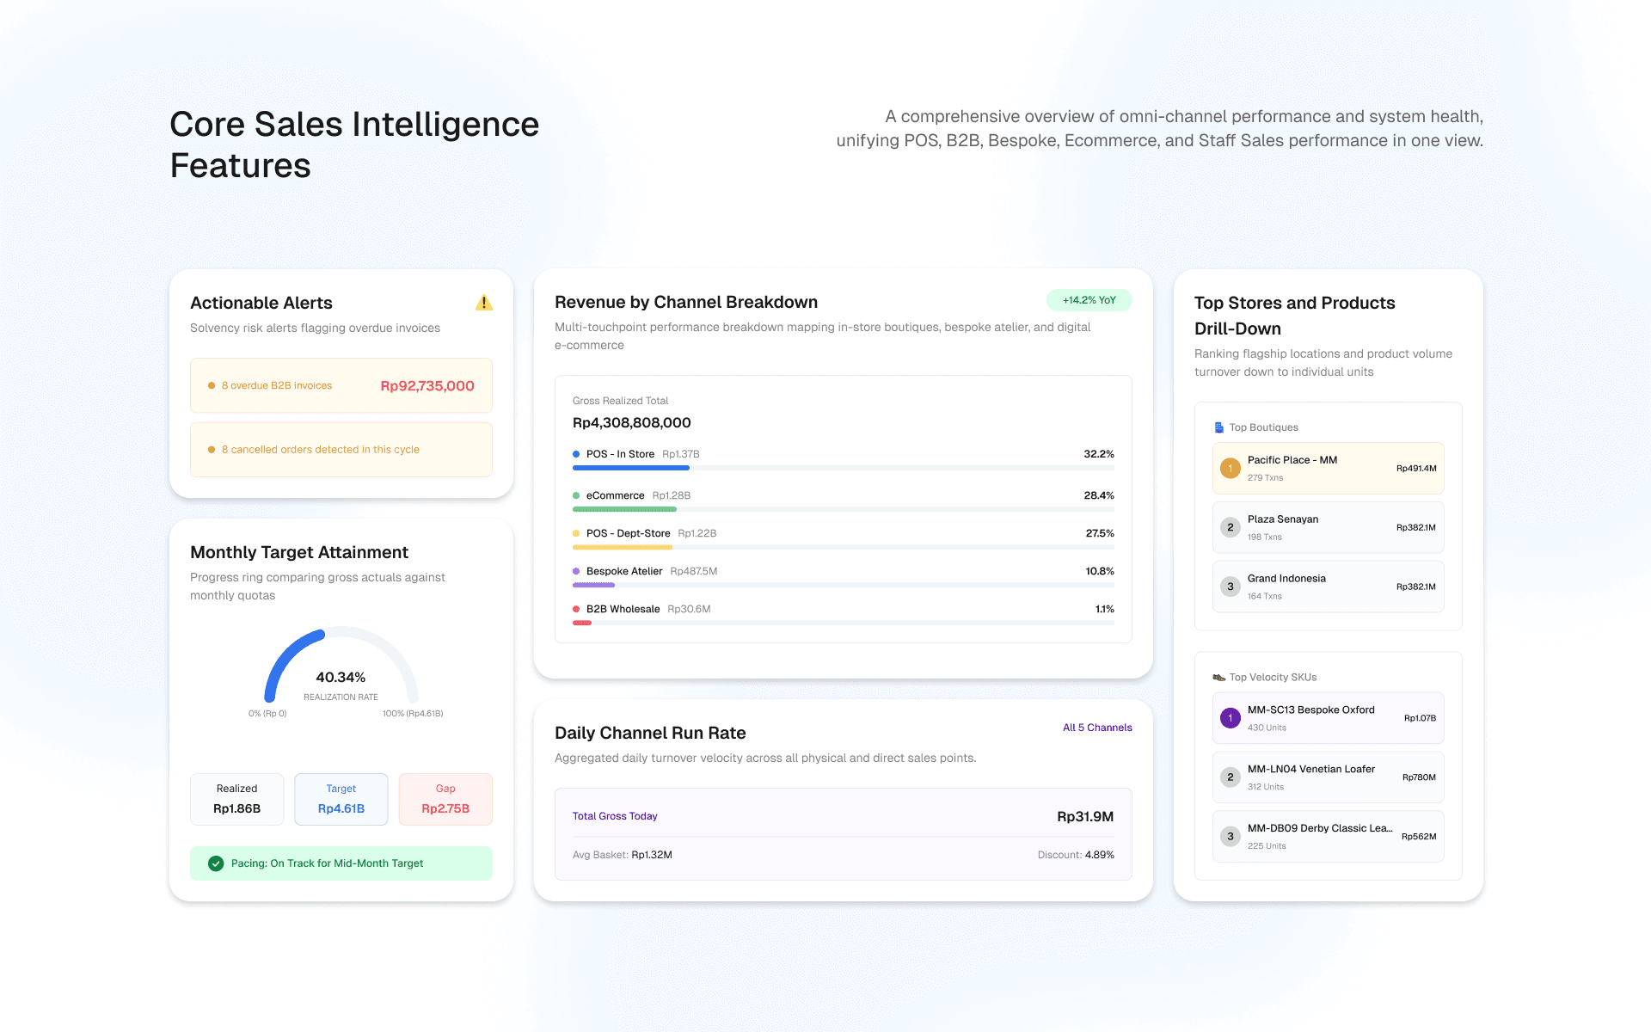Select the Pacific Place - MM store name
The image size is (1651, 1032).
1292,460
